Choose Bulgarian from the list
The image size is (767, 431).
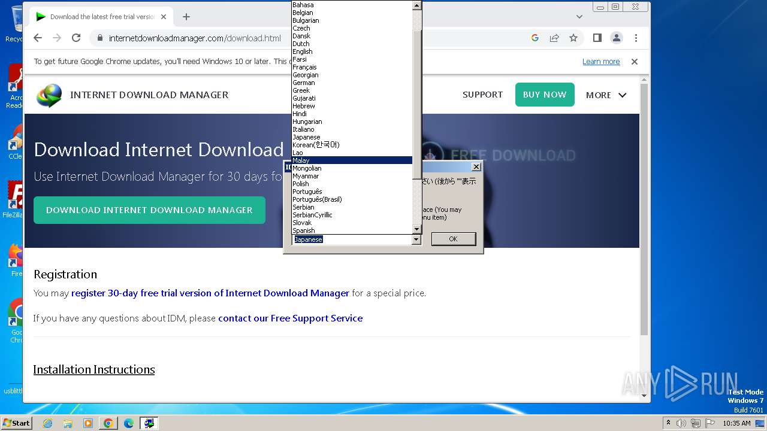pos(352,20)
